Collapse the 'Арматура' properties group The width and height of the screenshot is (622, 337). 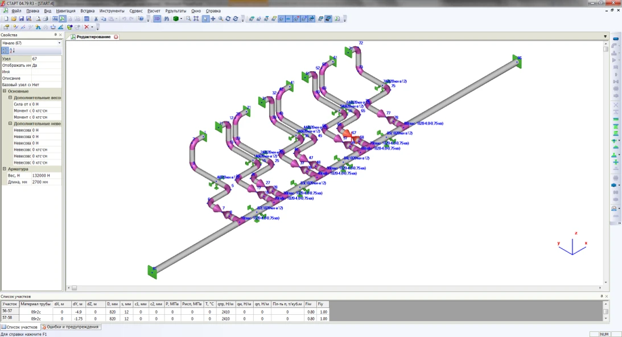tap(5, 169)
